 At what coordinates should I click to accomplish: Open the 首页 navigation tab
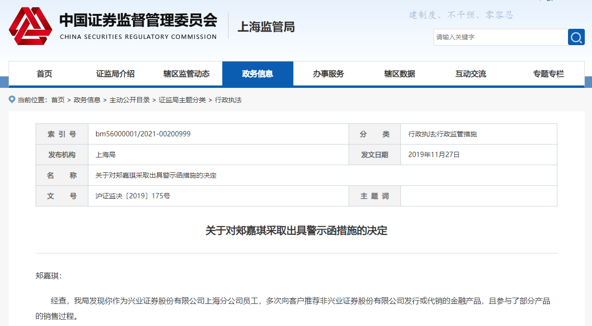[44, 74]
